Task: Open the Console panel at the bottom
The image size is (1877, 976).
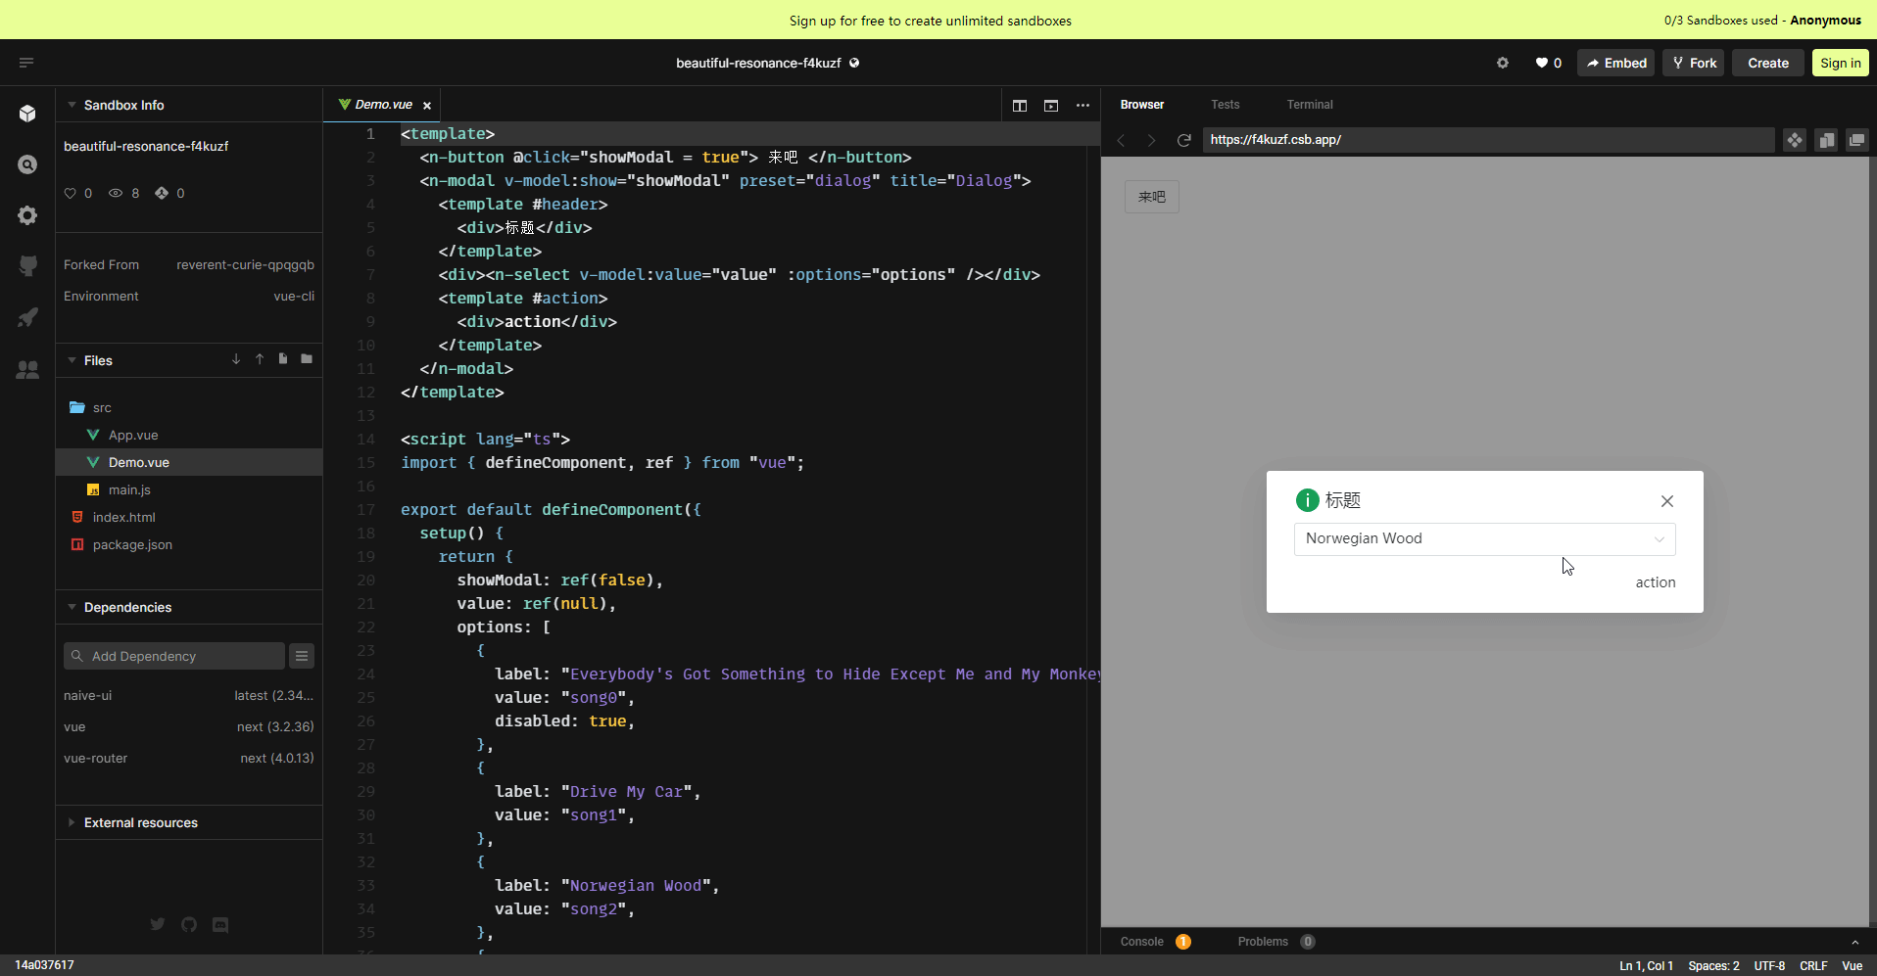Action: point(1140,941)
